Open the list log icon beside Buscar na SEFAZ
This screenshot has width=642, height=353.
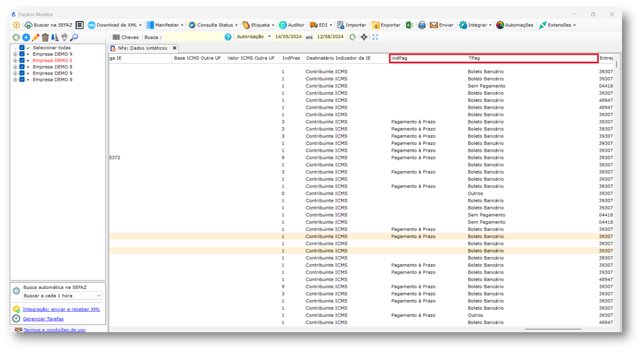coord(79,25)
